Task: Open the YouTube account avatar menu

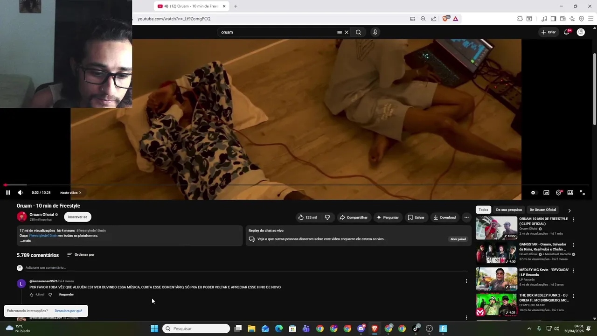Action: 581,32
